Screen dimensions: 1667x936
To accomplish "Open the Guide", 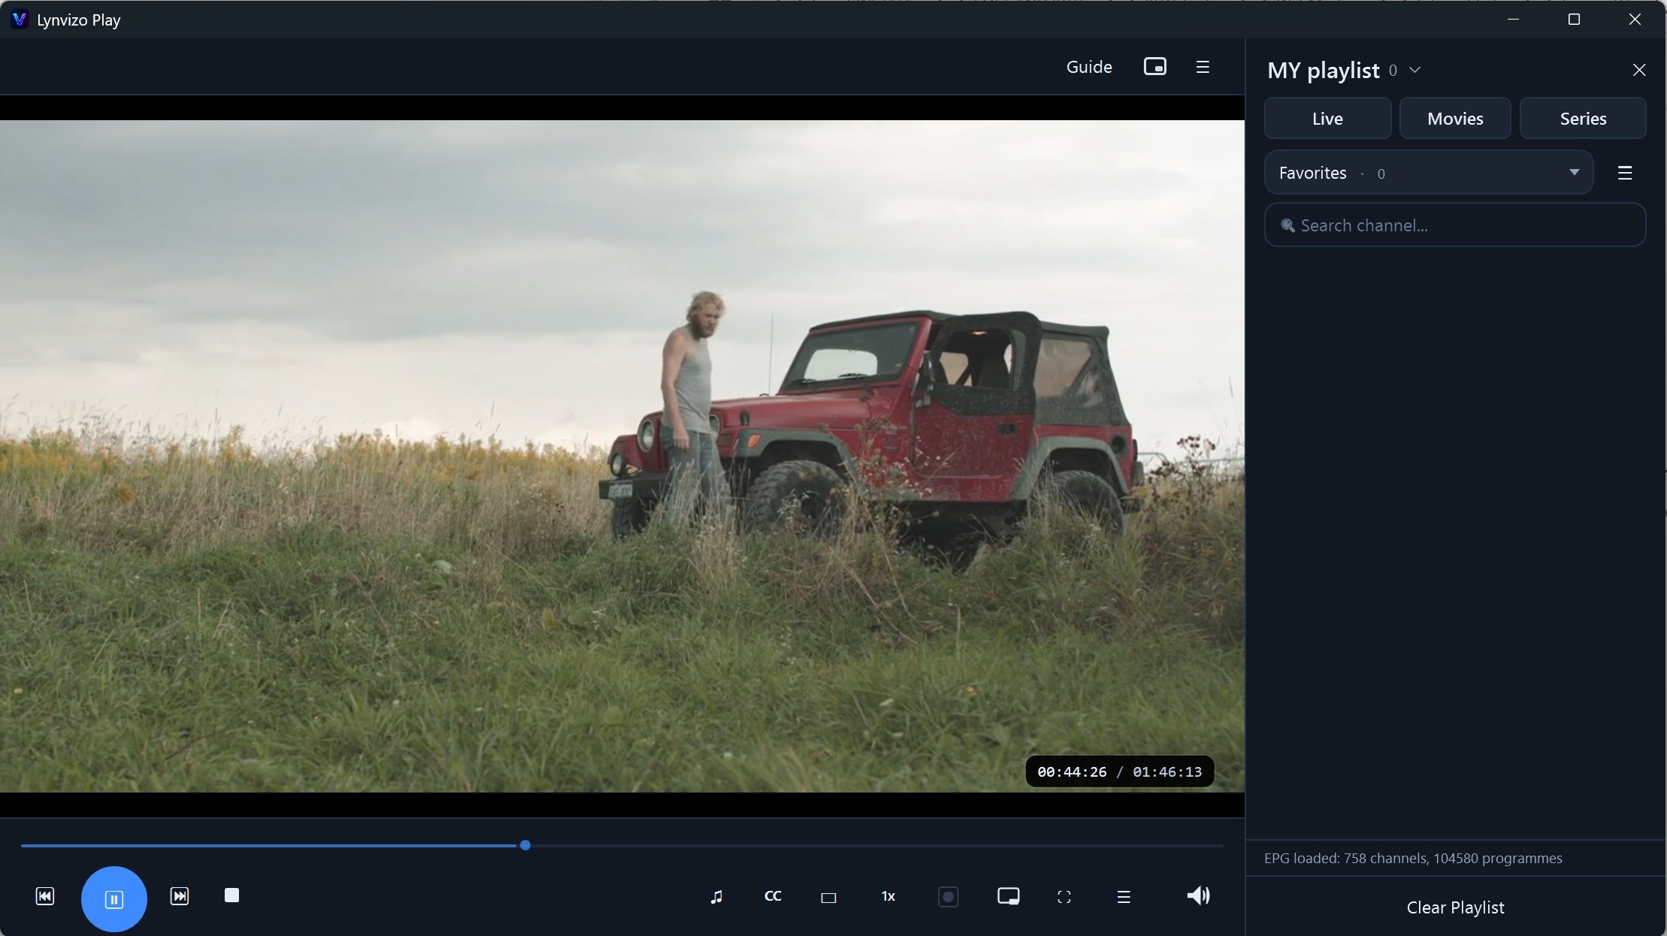I will pos(1089,67).
